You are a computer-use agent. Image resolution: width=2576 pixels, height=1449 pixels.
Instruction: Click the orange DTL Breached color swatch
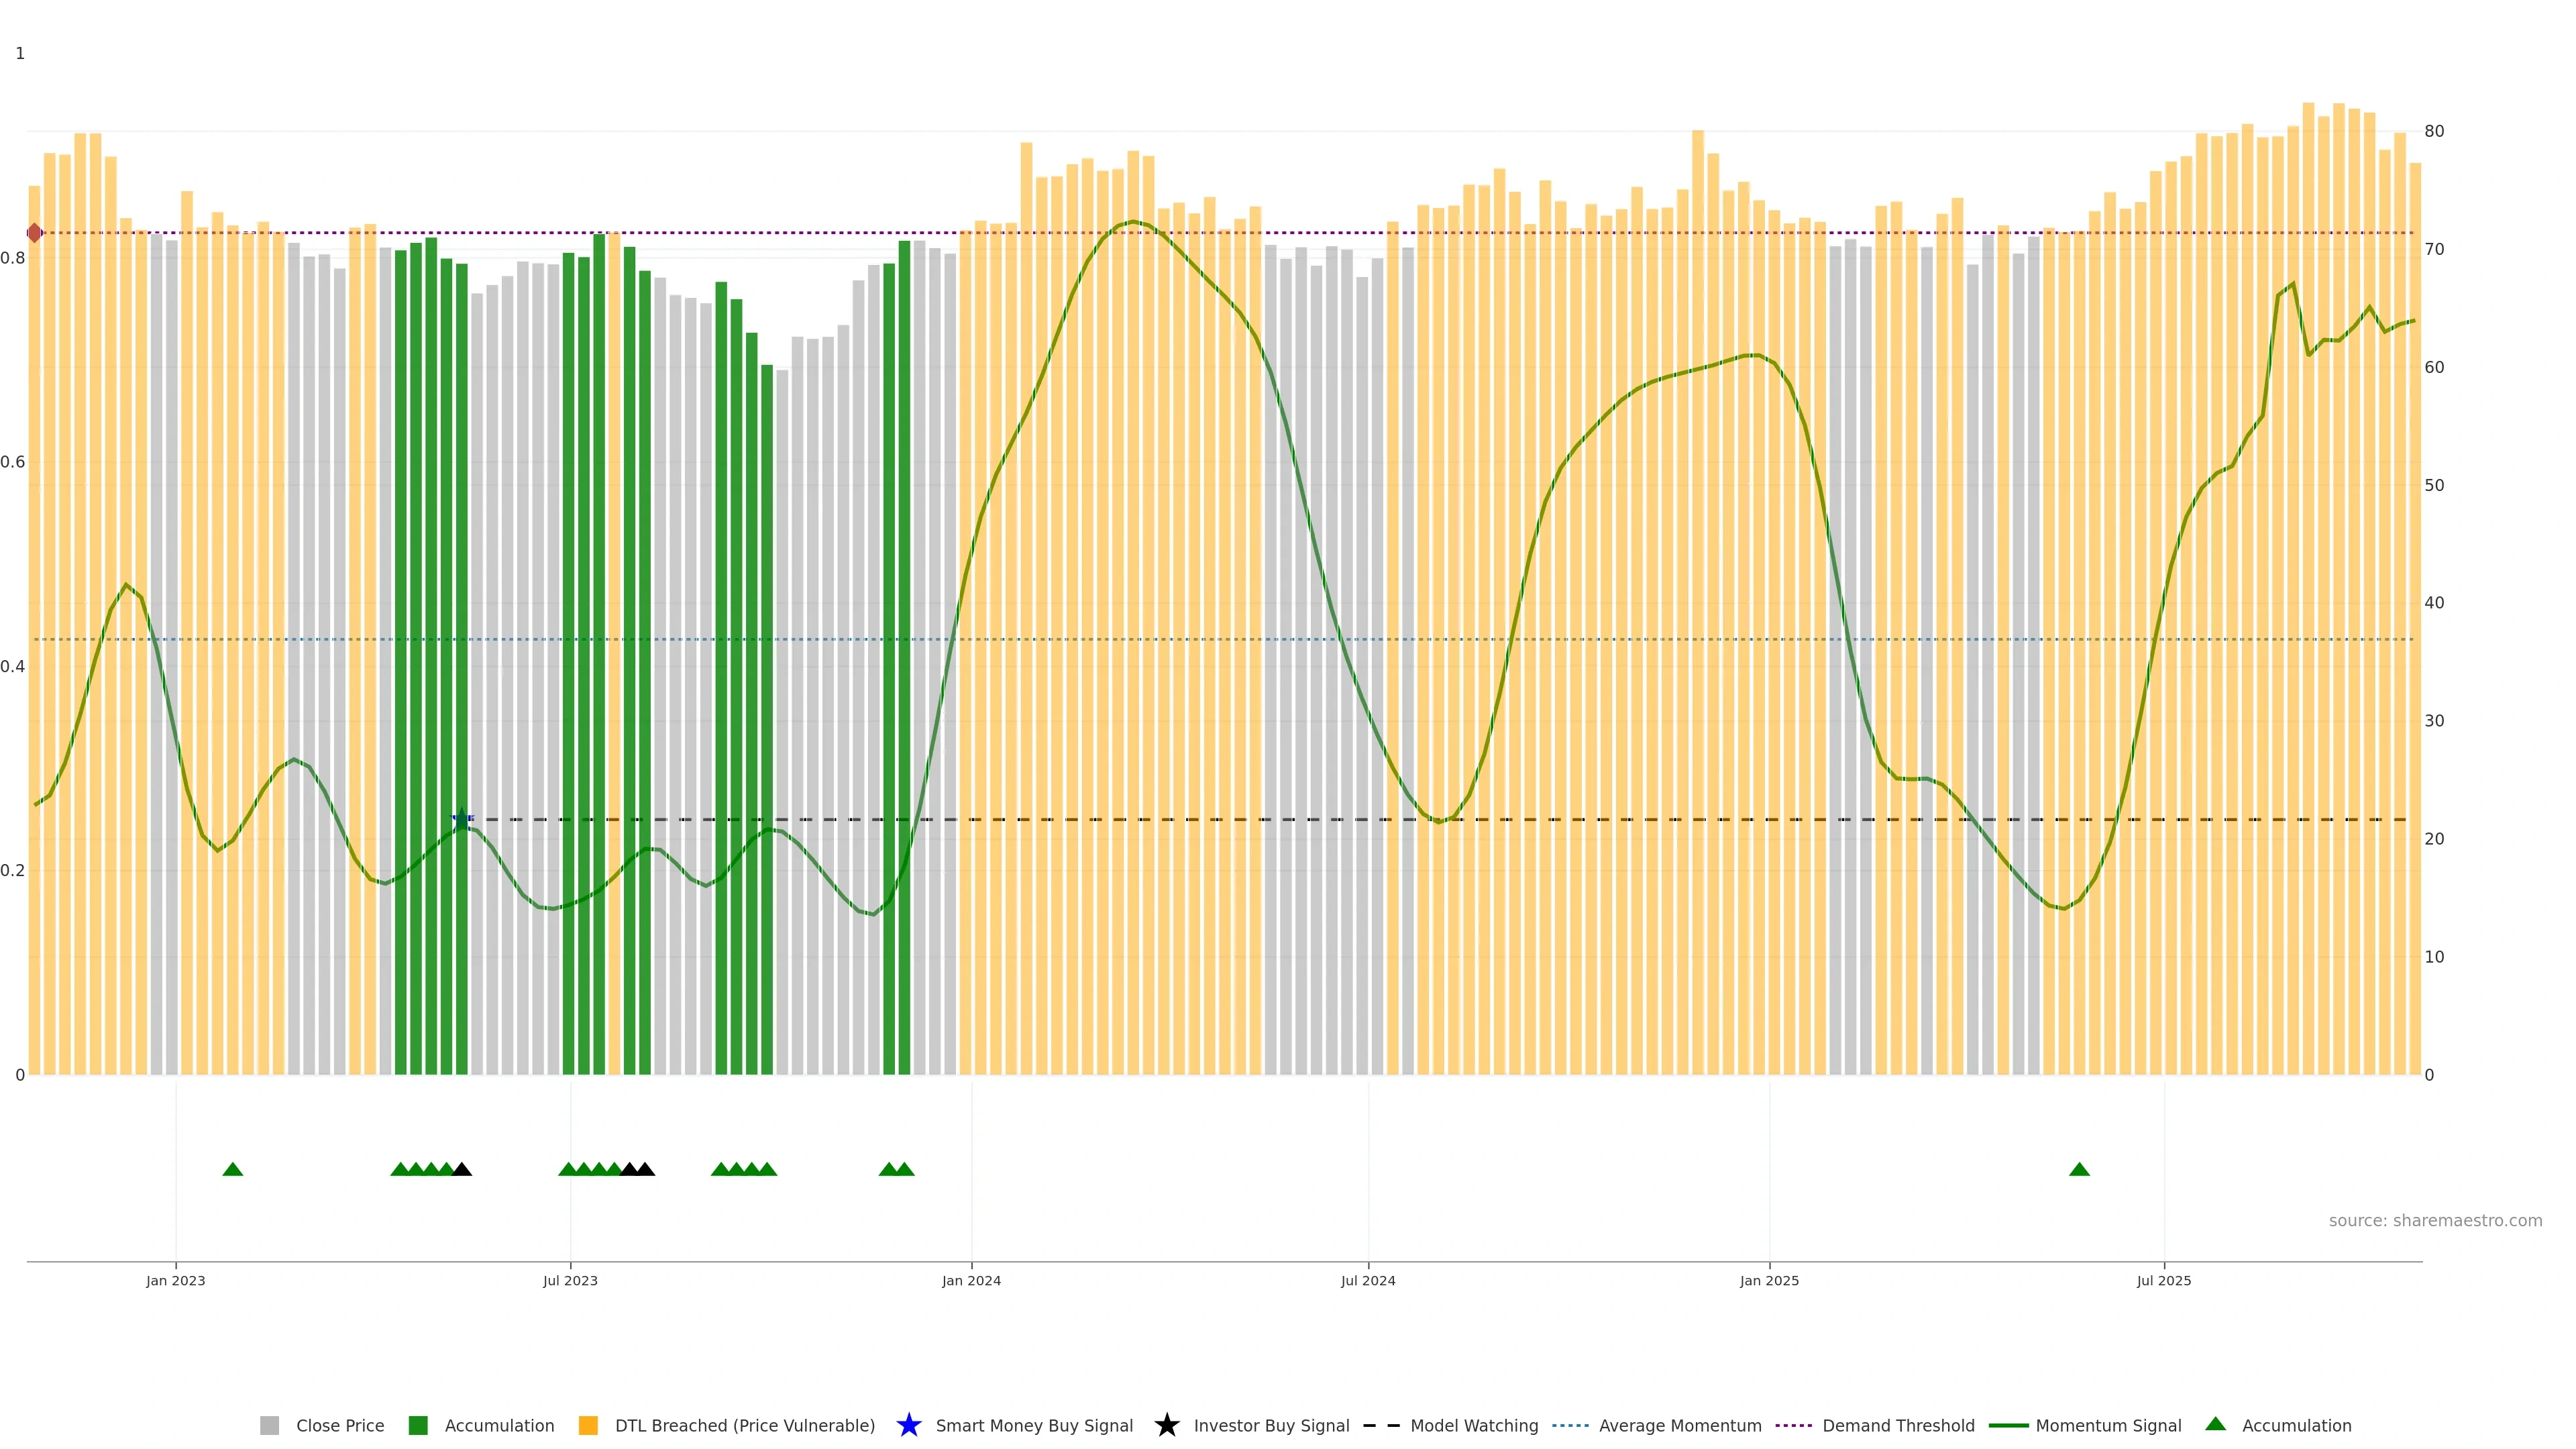tap(588, 1425)
